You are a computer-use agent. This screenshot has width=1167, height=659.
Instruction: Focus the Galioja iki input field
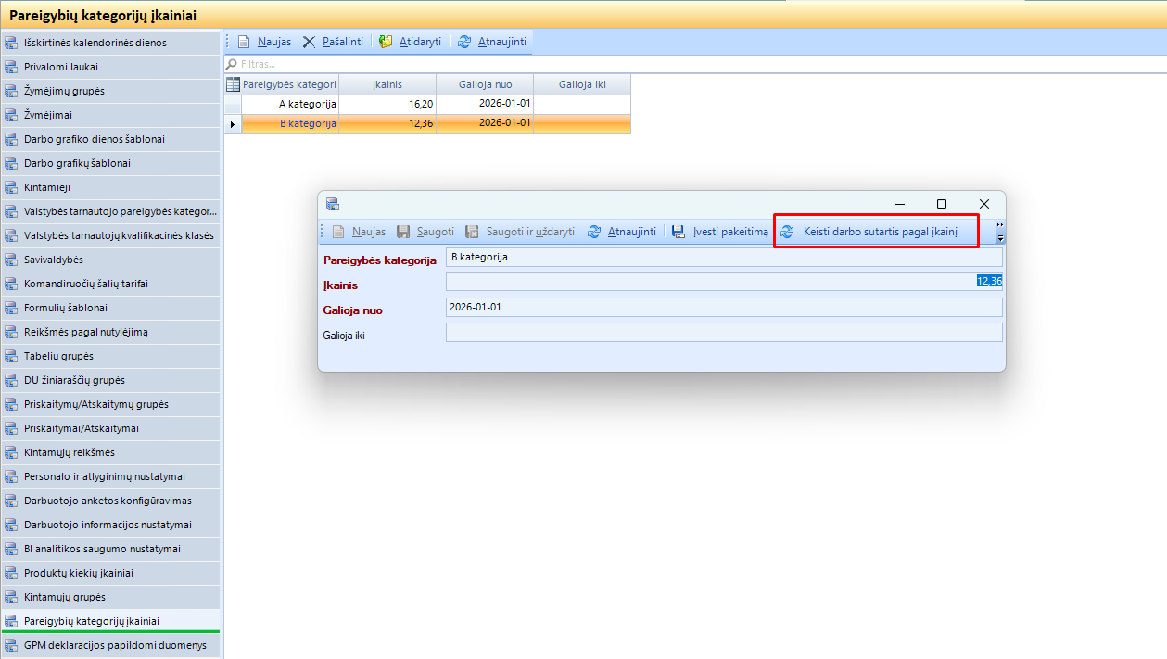pyautogui.click(x=723, y=332)
